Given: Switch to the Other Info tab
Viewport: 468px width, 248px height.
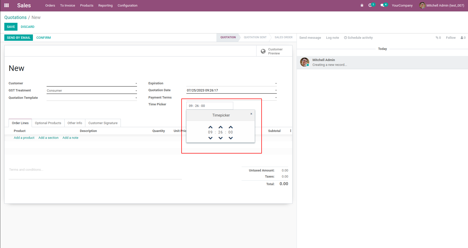Looking at the screenshot, I should pos(75,123).
